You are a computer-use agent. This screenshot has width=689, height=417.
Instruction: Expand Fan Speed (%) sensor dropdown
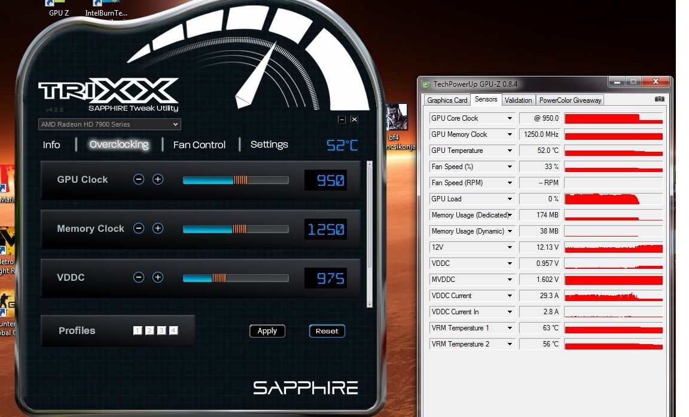510,167
